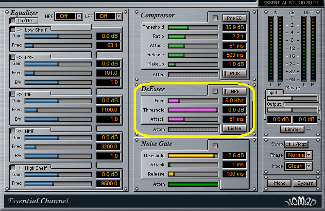Toggle the Equalizer On/Off checkbox
325x211 pixels.
point(13,21)
